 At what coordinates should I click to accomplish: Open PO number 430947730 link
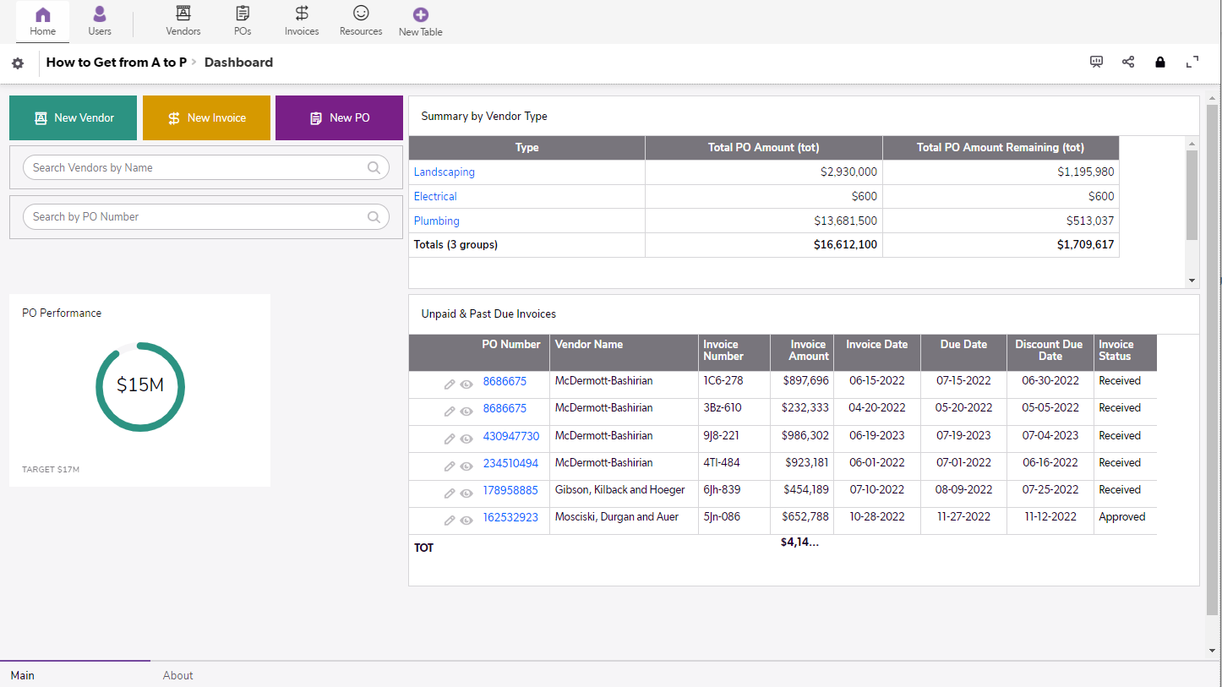510,436
